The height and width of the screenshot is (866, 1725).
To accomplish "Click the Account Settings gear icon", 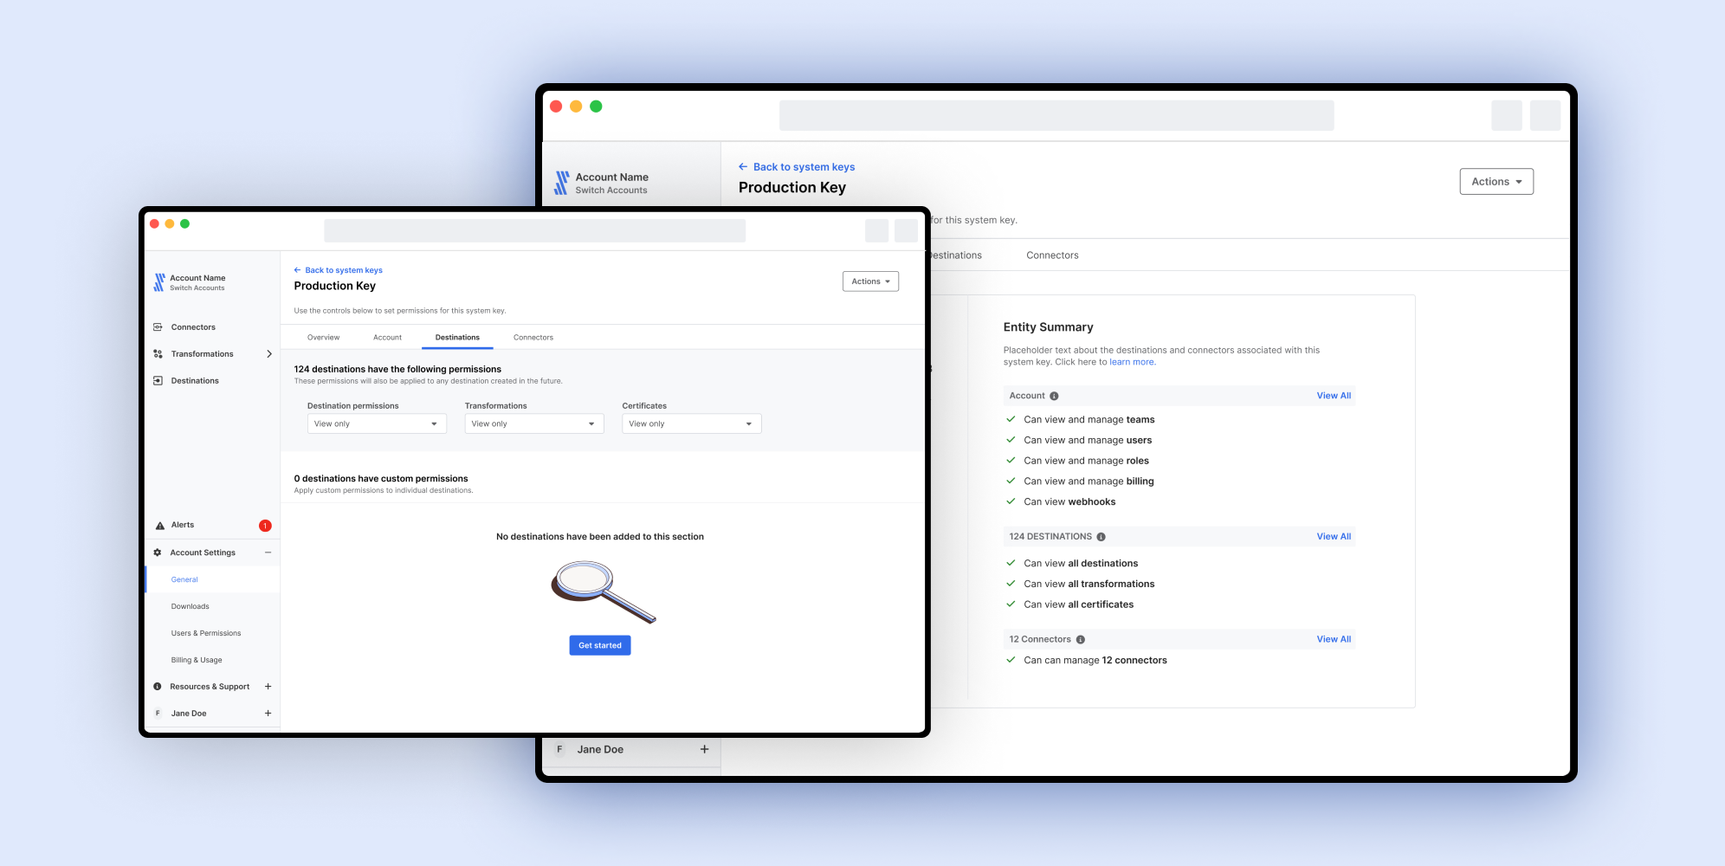I will (x=158, y=553).
